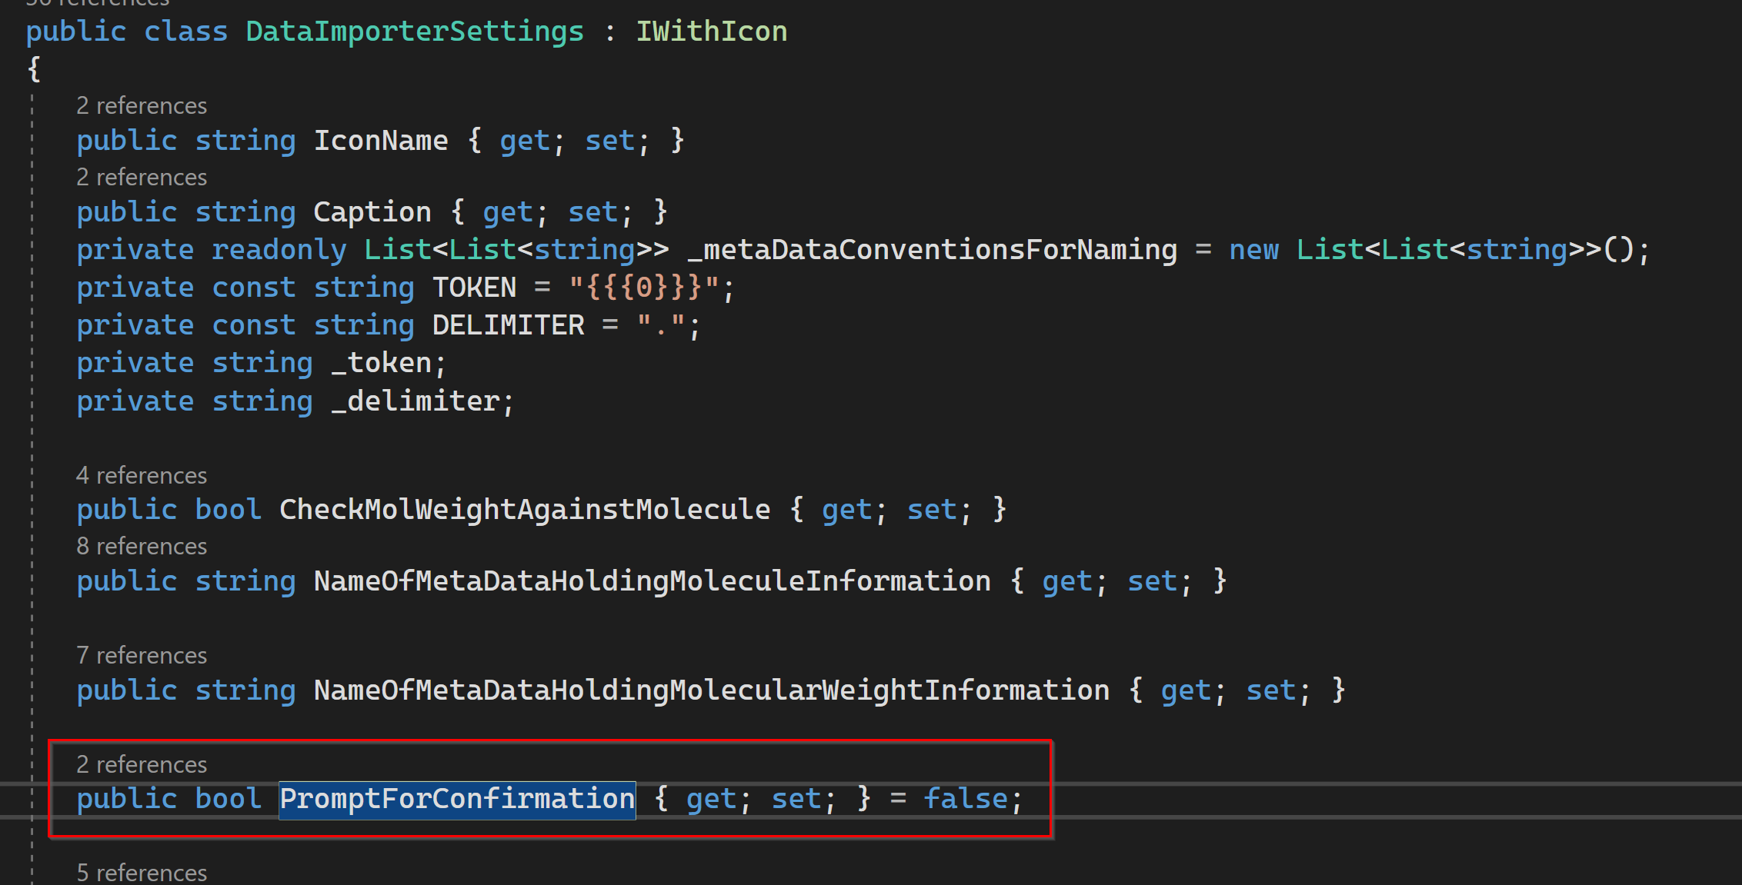
Task: Click the NameOfMetaDataHoldingMolecularWeightInformation property name
Action: point(712,690)
